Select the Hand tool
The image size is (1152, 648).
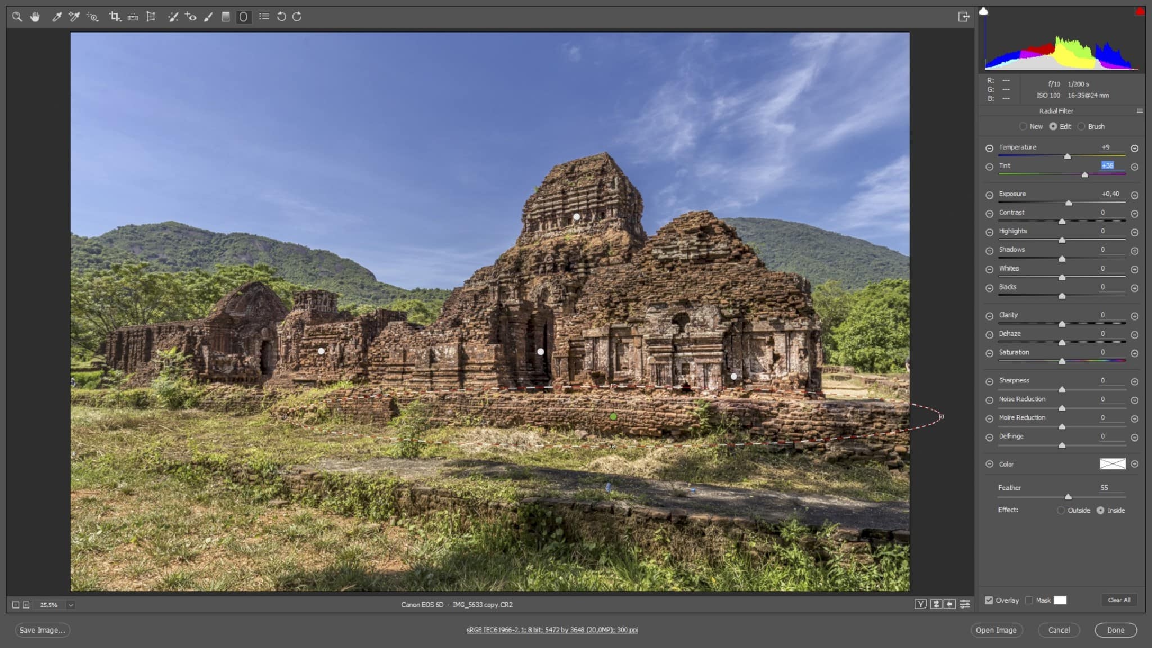tap(35, 17)
